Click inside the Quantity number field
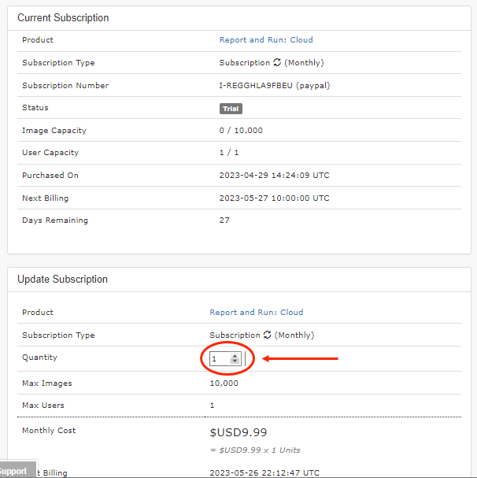Screen dimensions: 477x478 pyautogui.click(x=220, y=358)
